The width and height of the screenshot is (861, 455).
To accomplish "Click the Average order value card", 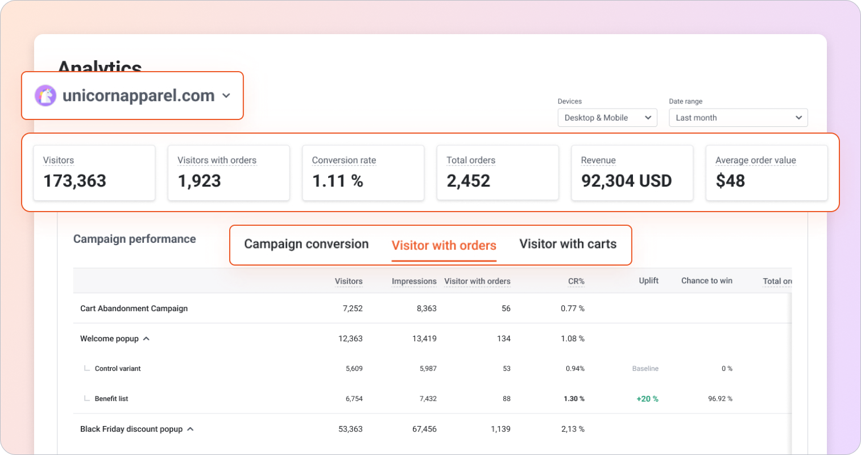I will (766, 172).
